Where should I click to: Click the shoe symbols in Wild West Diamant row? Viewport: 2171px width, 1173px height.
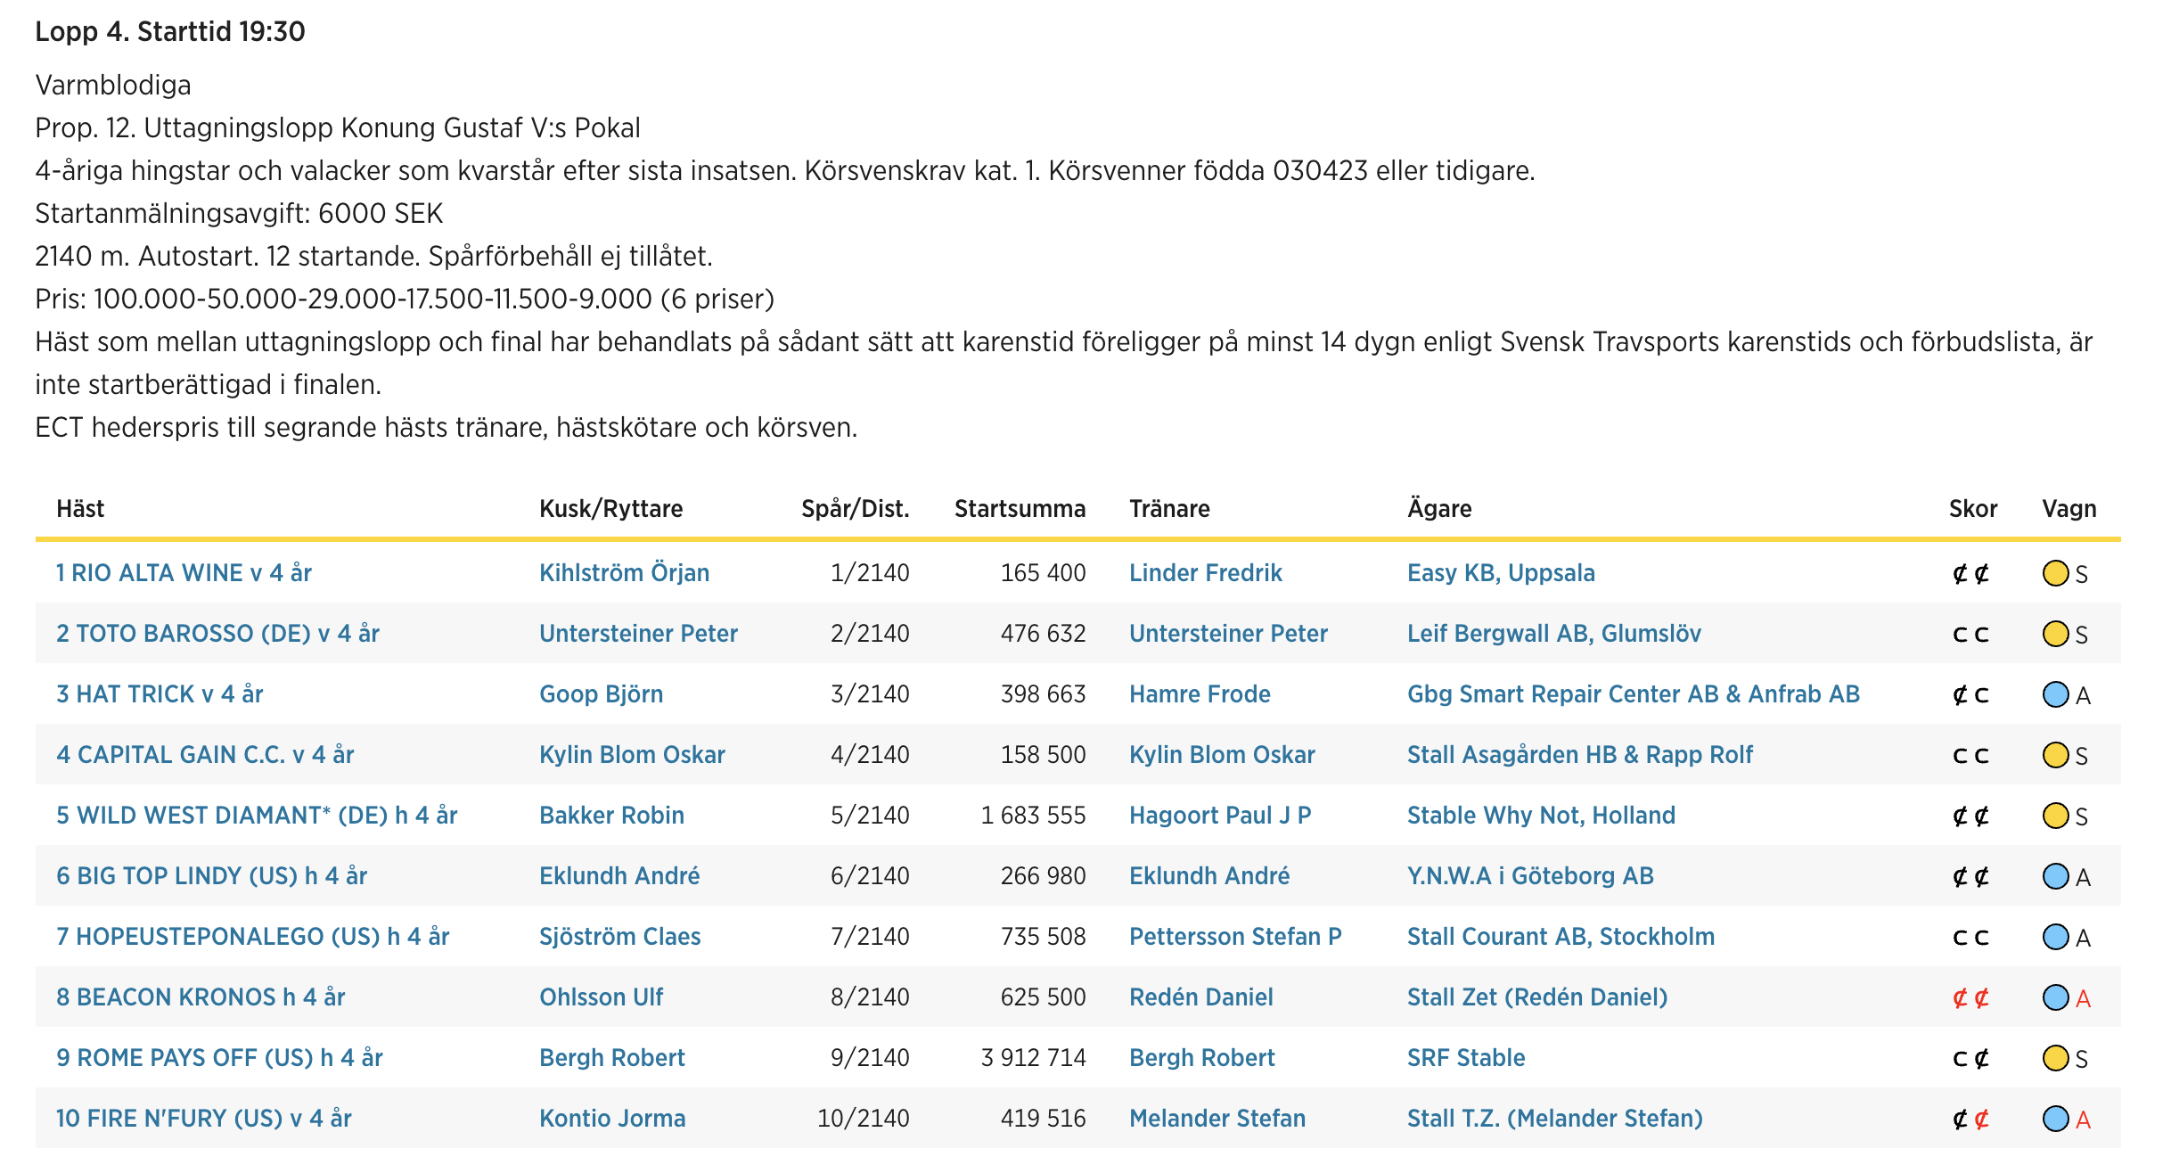click(x=1970, y=816)
